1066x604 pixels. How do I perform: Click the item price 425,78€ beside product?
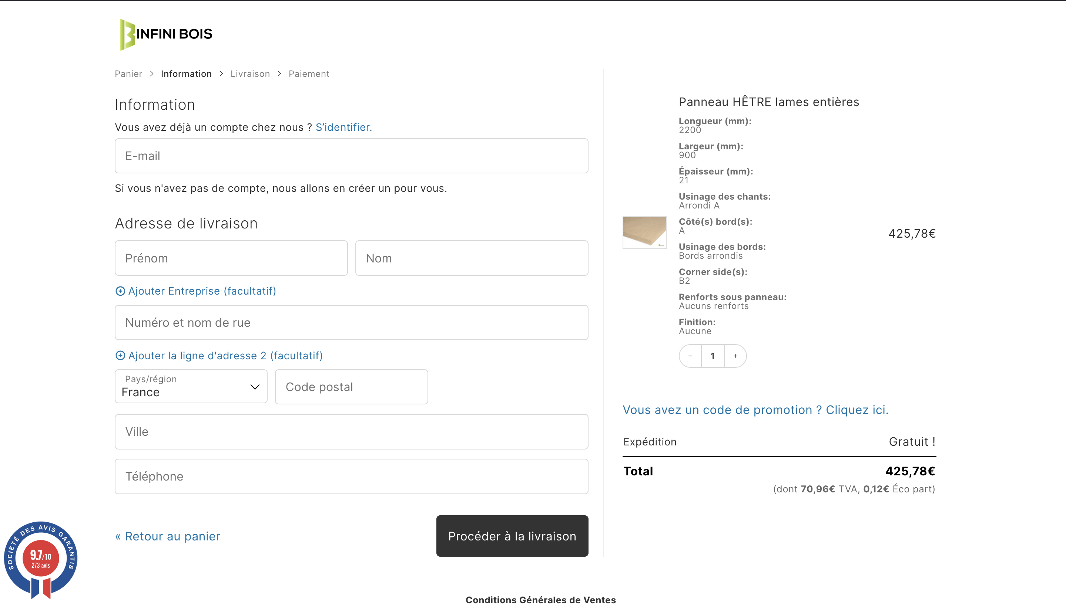912,234
